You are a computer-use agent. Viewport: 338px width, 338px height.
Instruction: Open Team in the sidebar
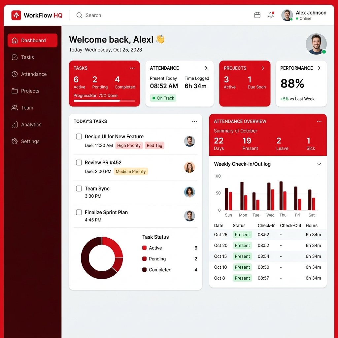[x=33, y=108]
